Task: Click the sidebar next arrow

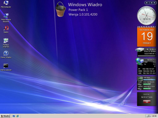Action: [155, 3]
